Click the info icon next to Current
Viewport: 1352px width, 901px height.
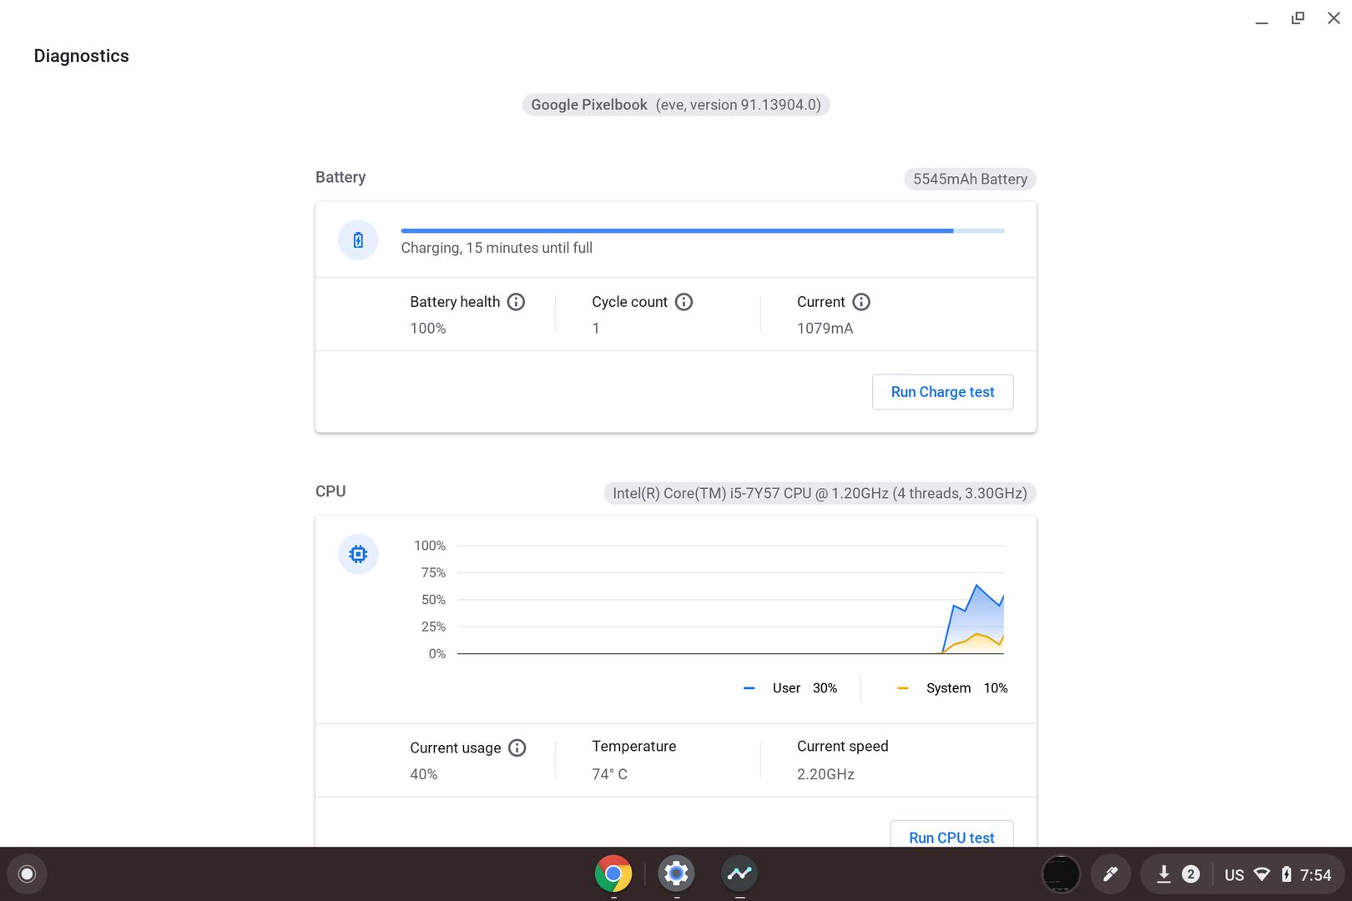click(861, 302)
